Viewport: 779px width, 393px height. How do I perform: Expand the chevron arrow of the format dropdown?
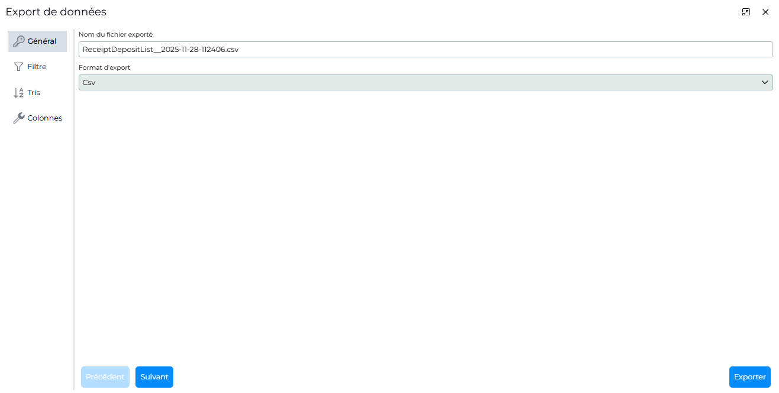pos(765,83)
